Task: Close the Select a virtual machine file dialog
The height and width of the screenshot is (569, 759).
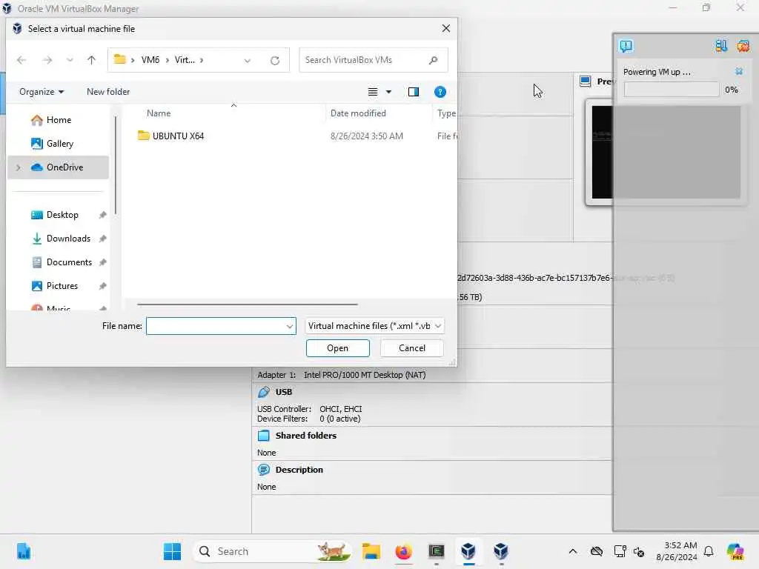Action: [x=445, y=29]
